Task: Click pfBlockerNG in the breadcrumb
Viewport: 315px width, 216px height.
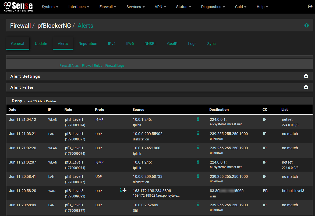Action: click(x=54, y=26)
